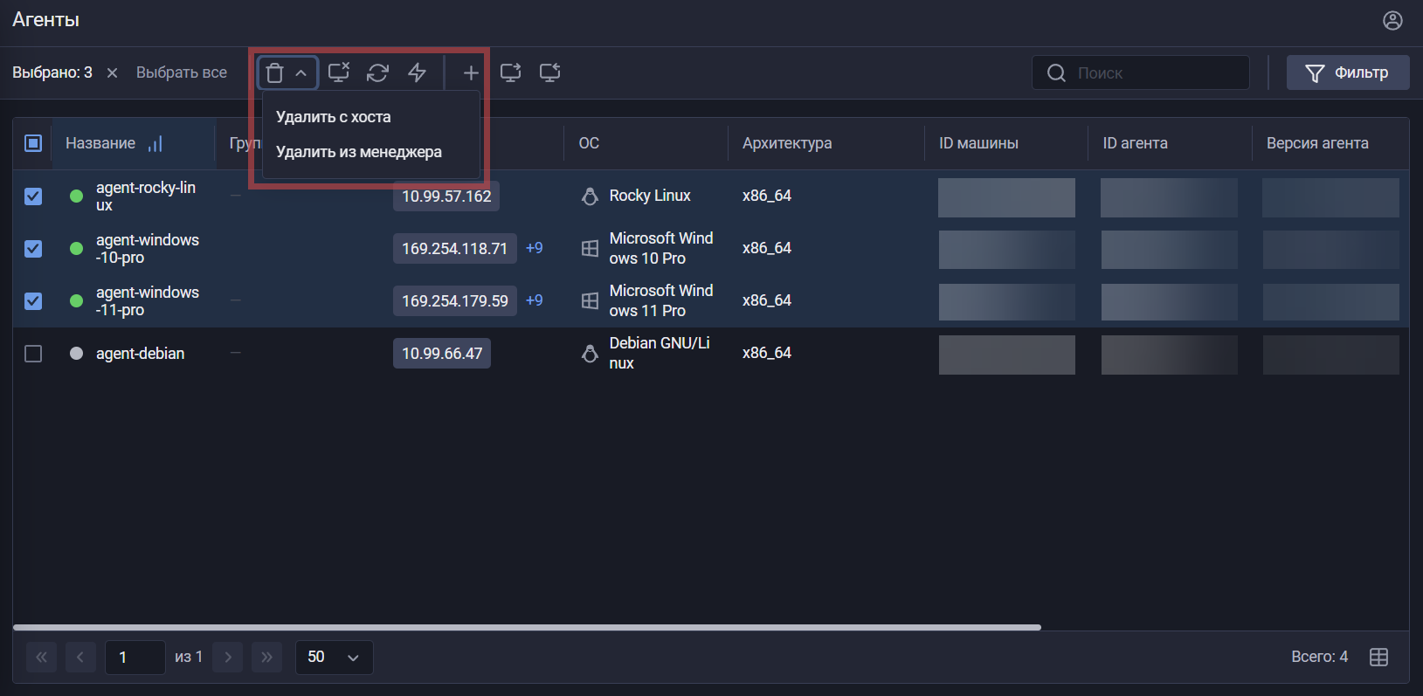The width and height of the screenshot is (1423, 696).
Task: Click the lightning bolt action icon
Action: tap(418, 72)
